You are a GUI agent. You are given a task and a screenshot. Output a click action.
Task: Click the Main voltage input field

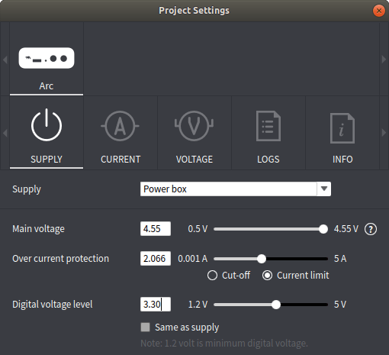point(156,229)
